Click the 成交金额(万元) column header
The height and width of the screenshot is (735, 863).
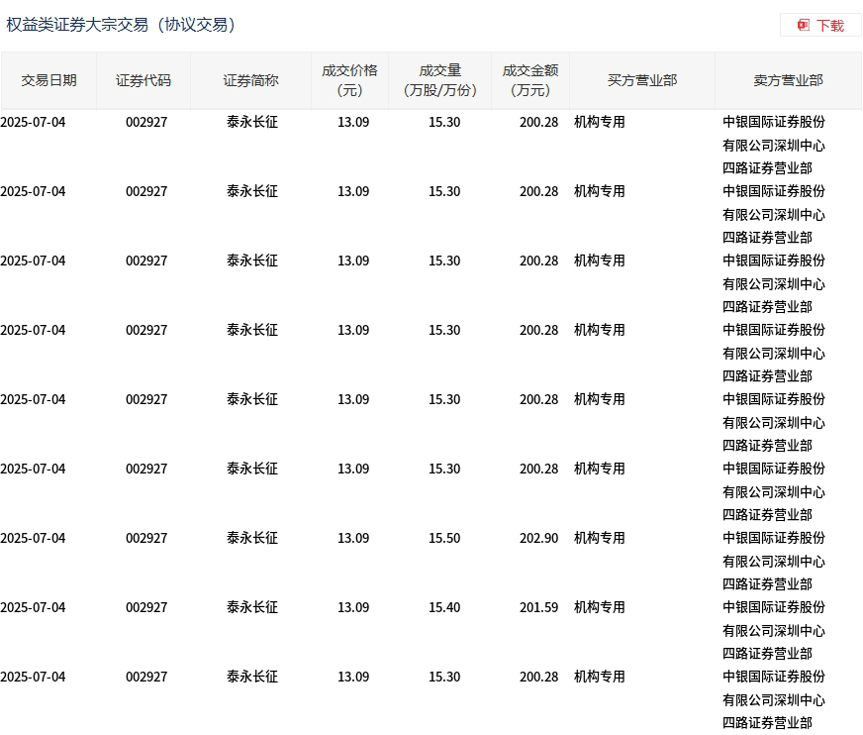click(530, 80)
